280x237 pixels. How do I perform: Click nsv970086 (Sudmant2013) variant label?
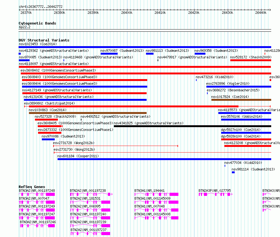(63, 136)
